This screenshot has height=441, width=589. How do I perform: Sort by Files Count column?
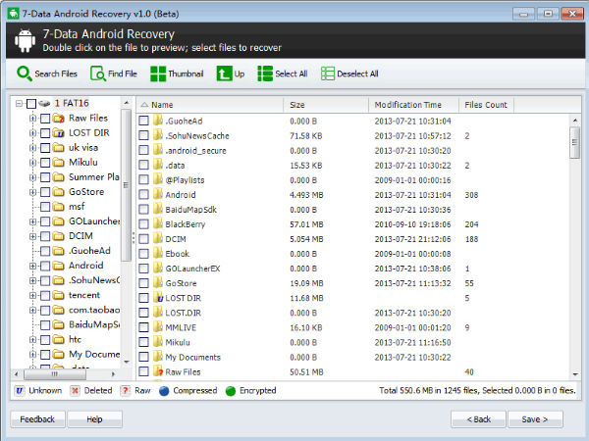(x=486, y=105)
